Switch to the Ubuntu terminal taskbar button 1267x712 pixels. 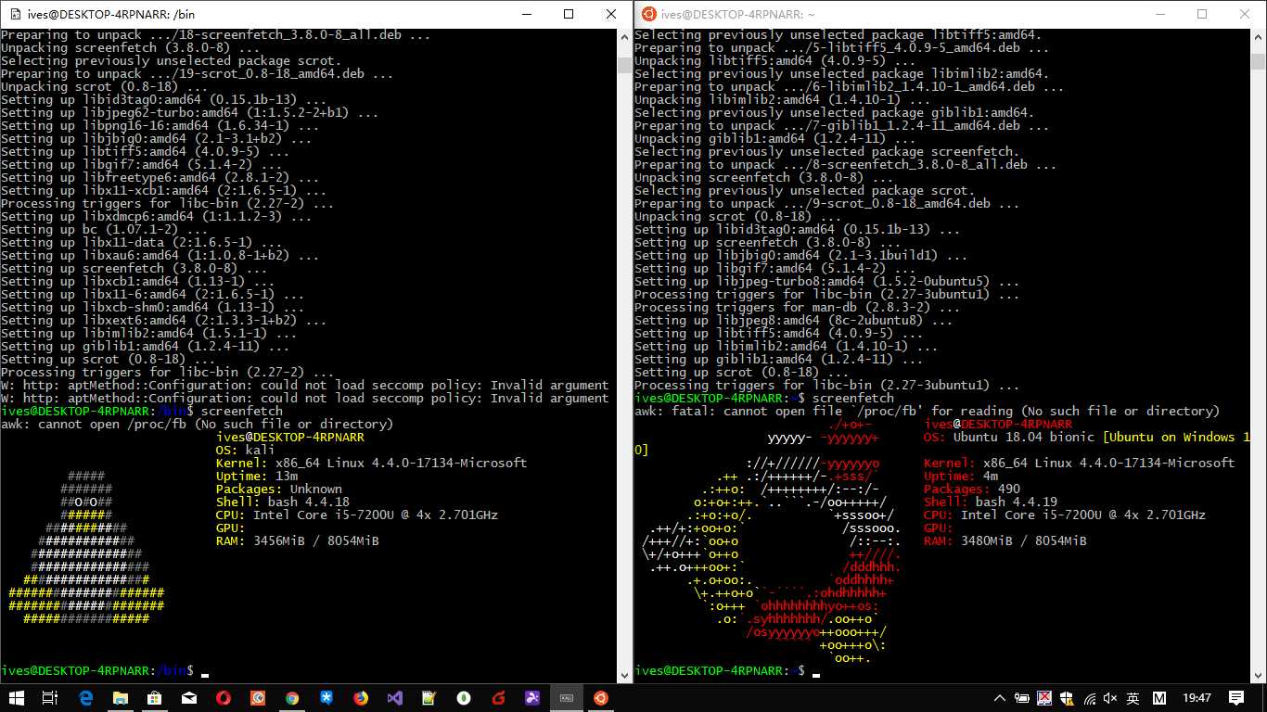click(601, 697)
